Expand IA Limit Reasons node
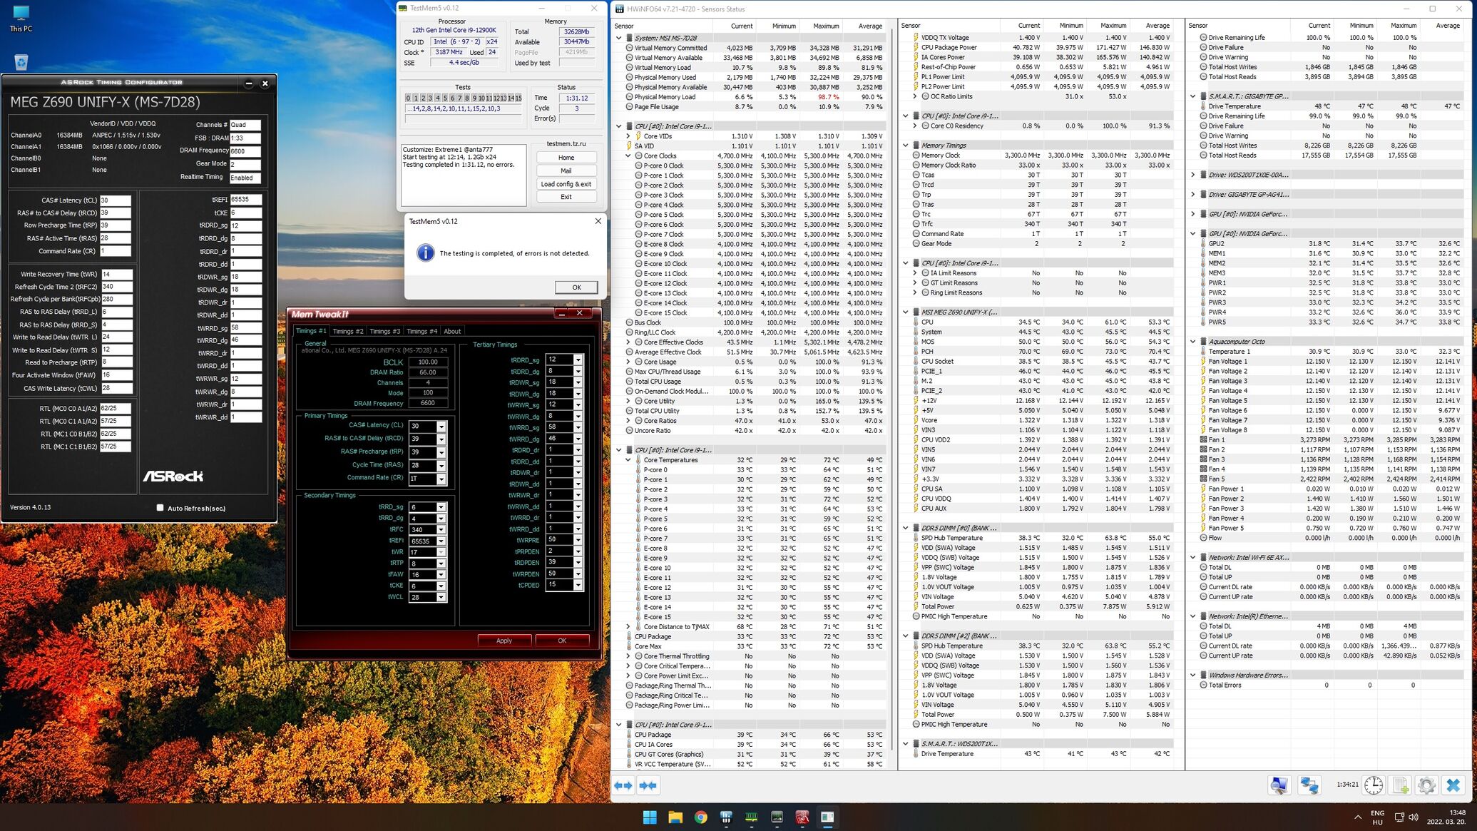1477x831 pixels. tap(915, 273)
